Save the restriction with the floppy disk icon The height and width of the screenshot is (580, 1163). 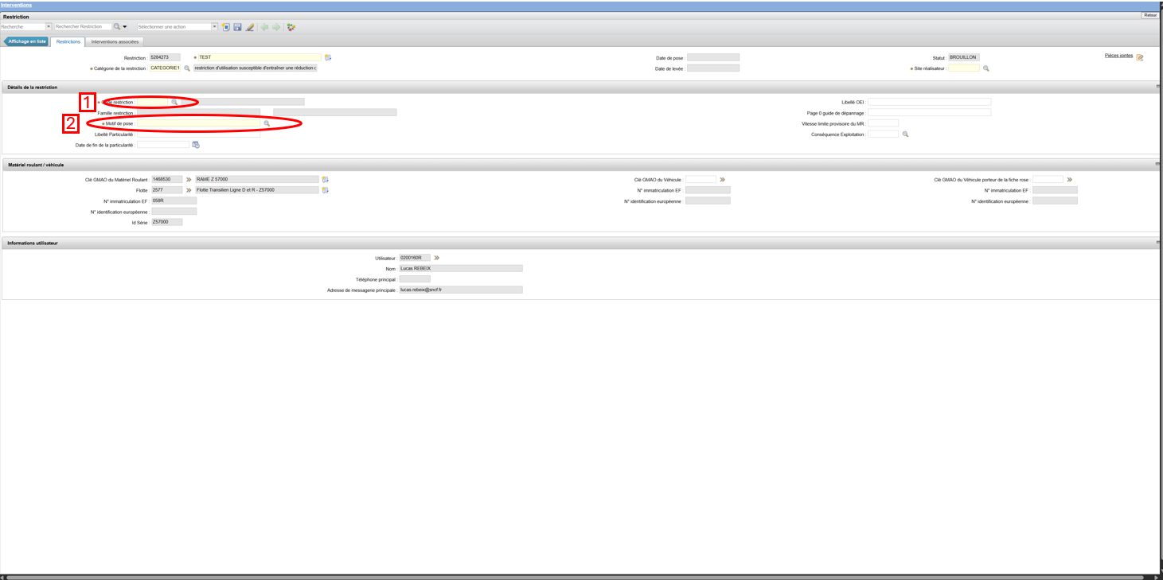click(237, 27)
